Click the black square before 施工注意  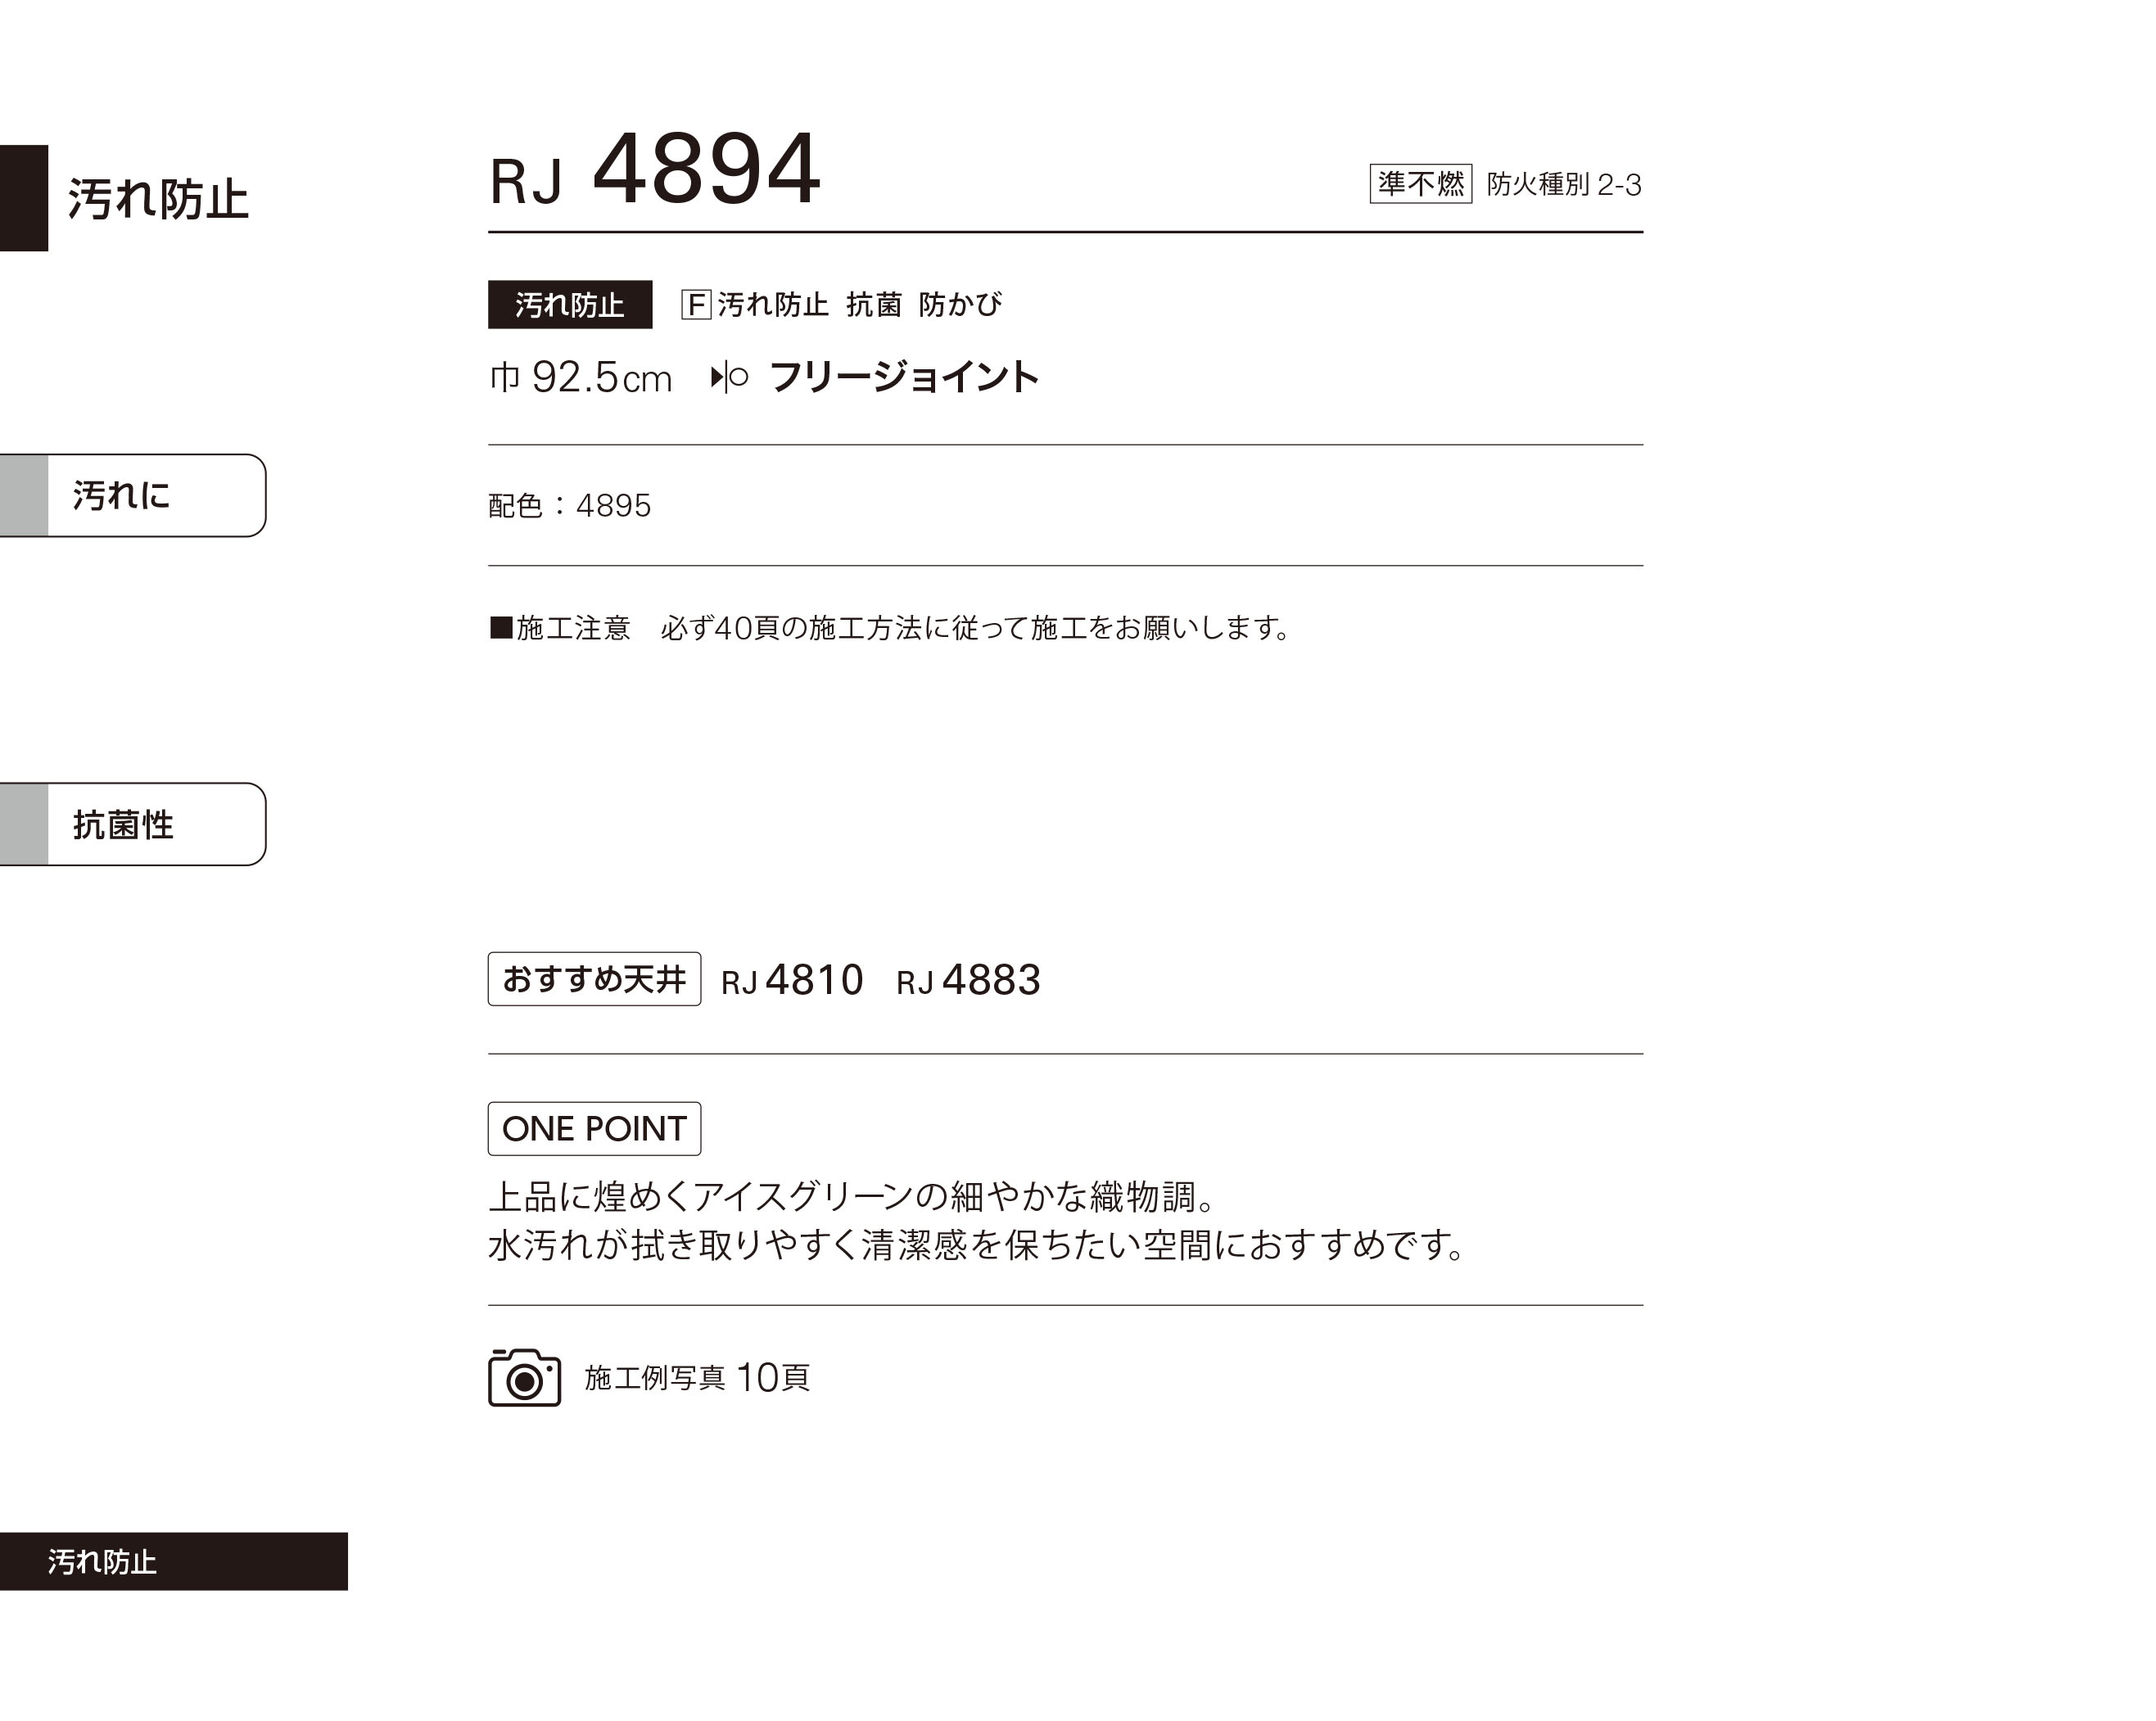[x=501, y=627]
